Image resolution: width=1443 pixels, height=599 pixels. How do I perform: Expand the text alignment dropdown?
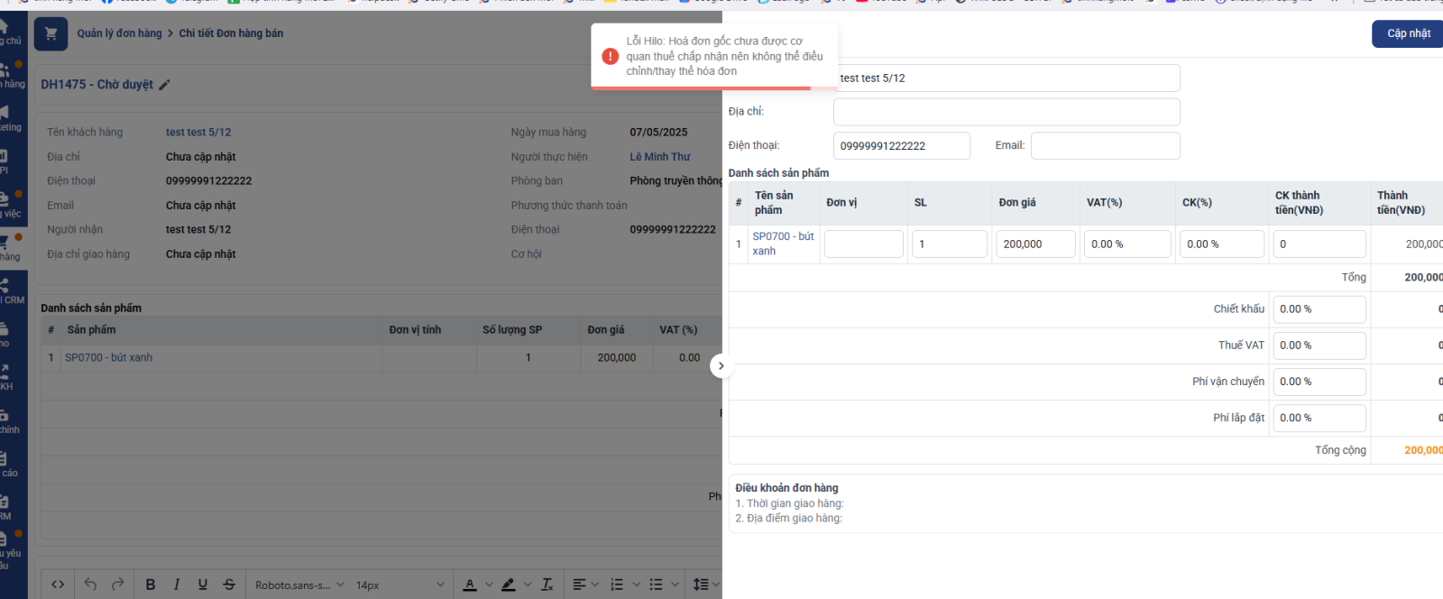pyautogui.click(x=585, y=585)
